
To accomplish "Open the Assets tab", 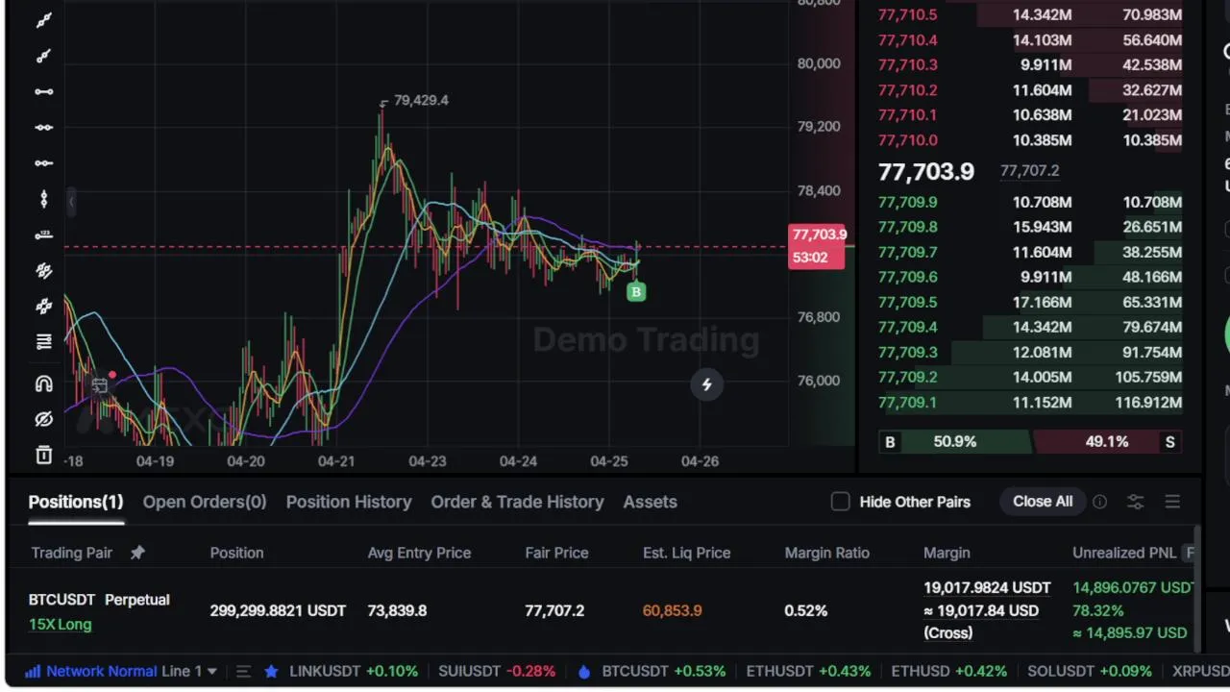I will (650, 502).
